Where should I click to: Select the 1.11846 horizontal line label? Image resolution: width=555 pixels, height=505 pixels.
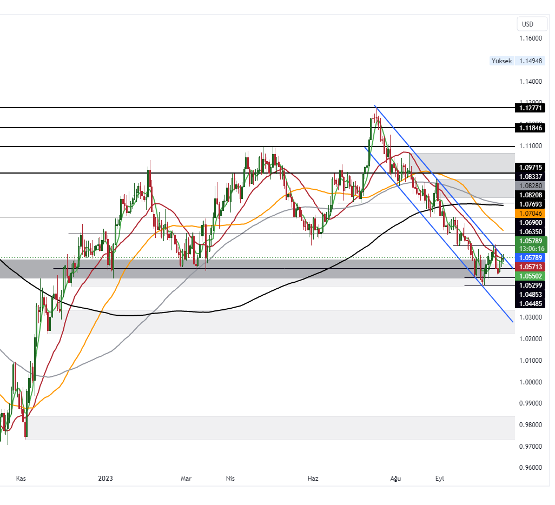click(x=531, y=128)
